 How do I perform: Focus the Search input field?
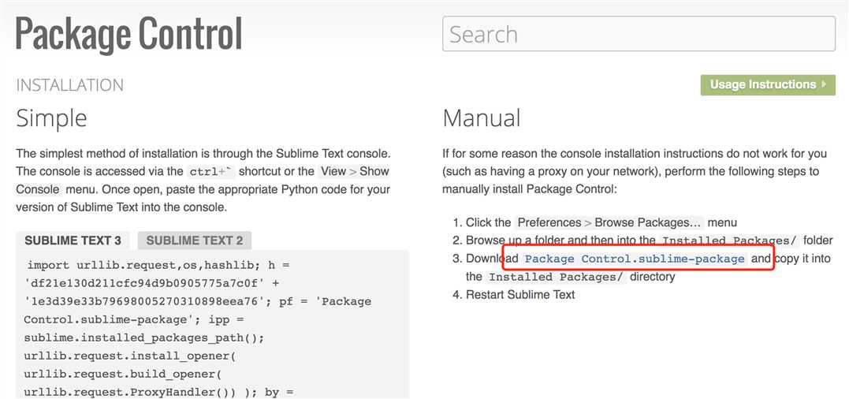coord(639,34)
